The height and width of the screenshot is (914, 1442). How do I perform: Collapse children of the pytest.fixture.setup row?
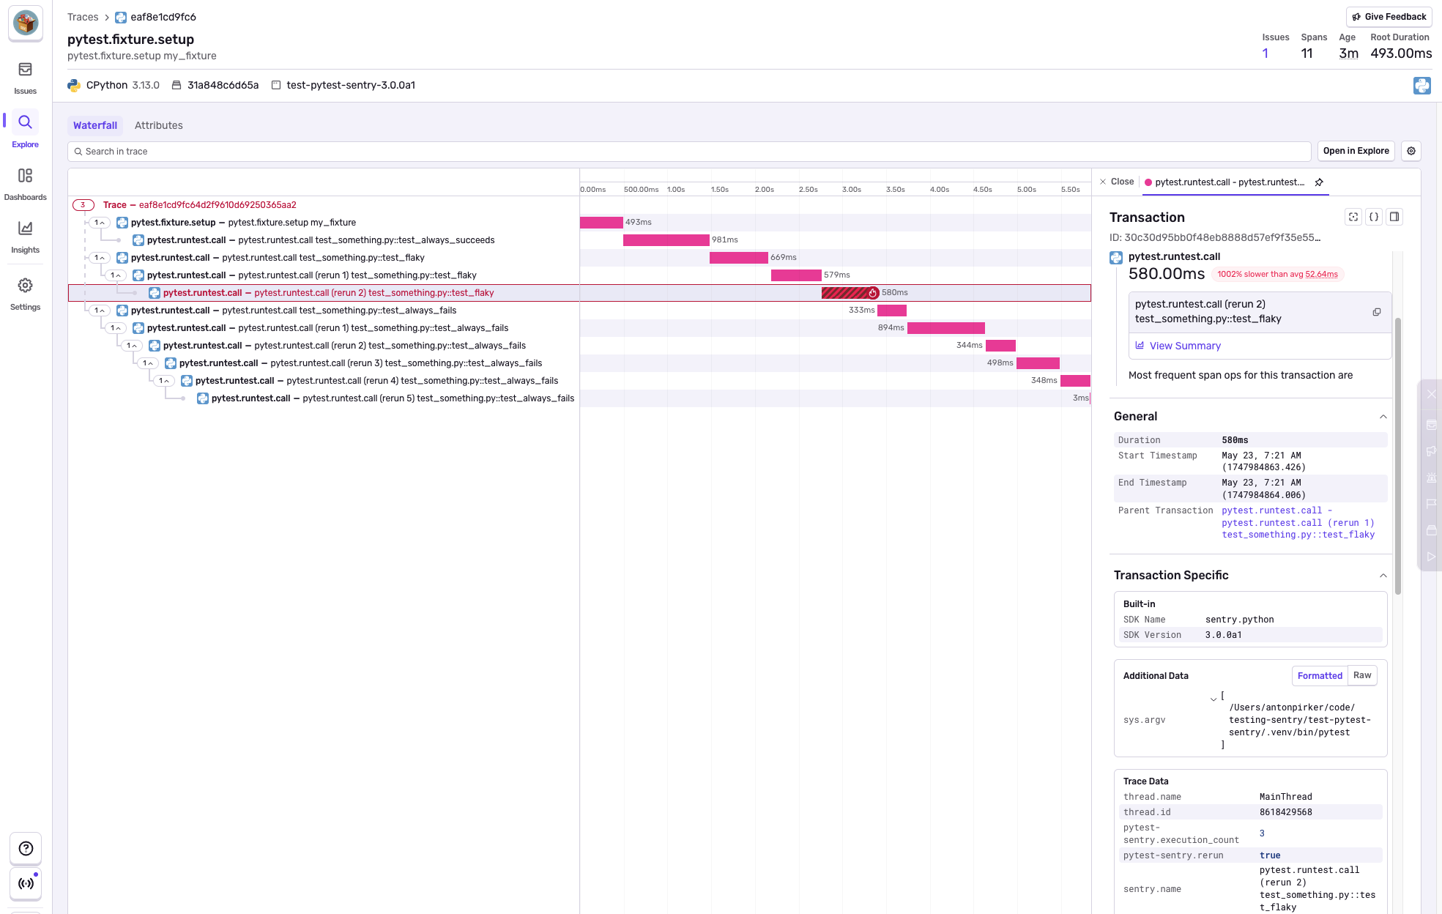click(x=100, y=223)
